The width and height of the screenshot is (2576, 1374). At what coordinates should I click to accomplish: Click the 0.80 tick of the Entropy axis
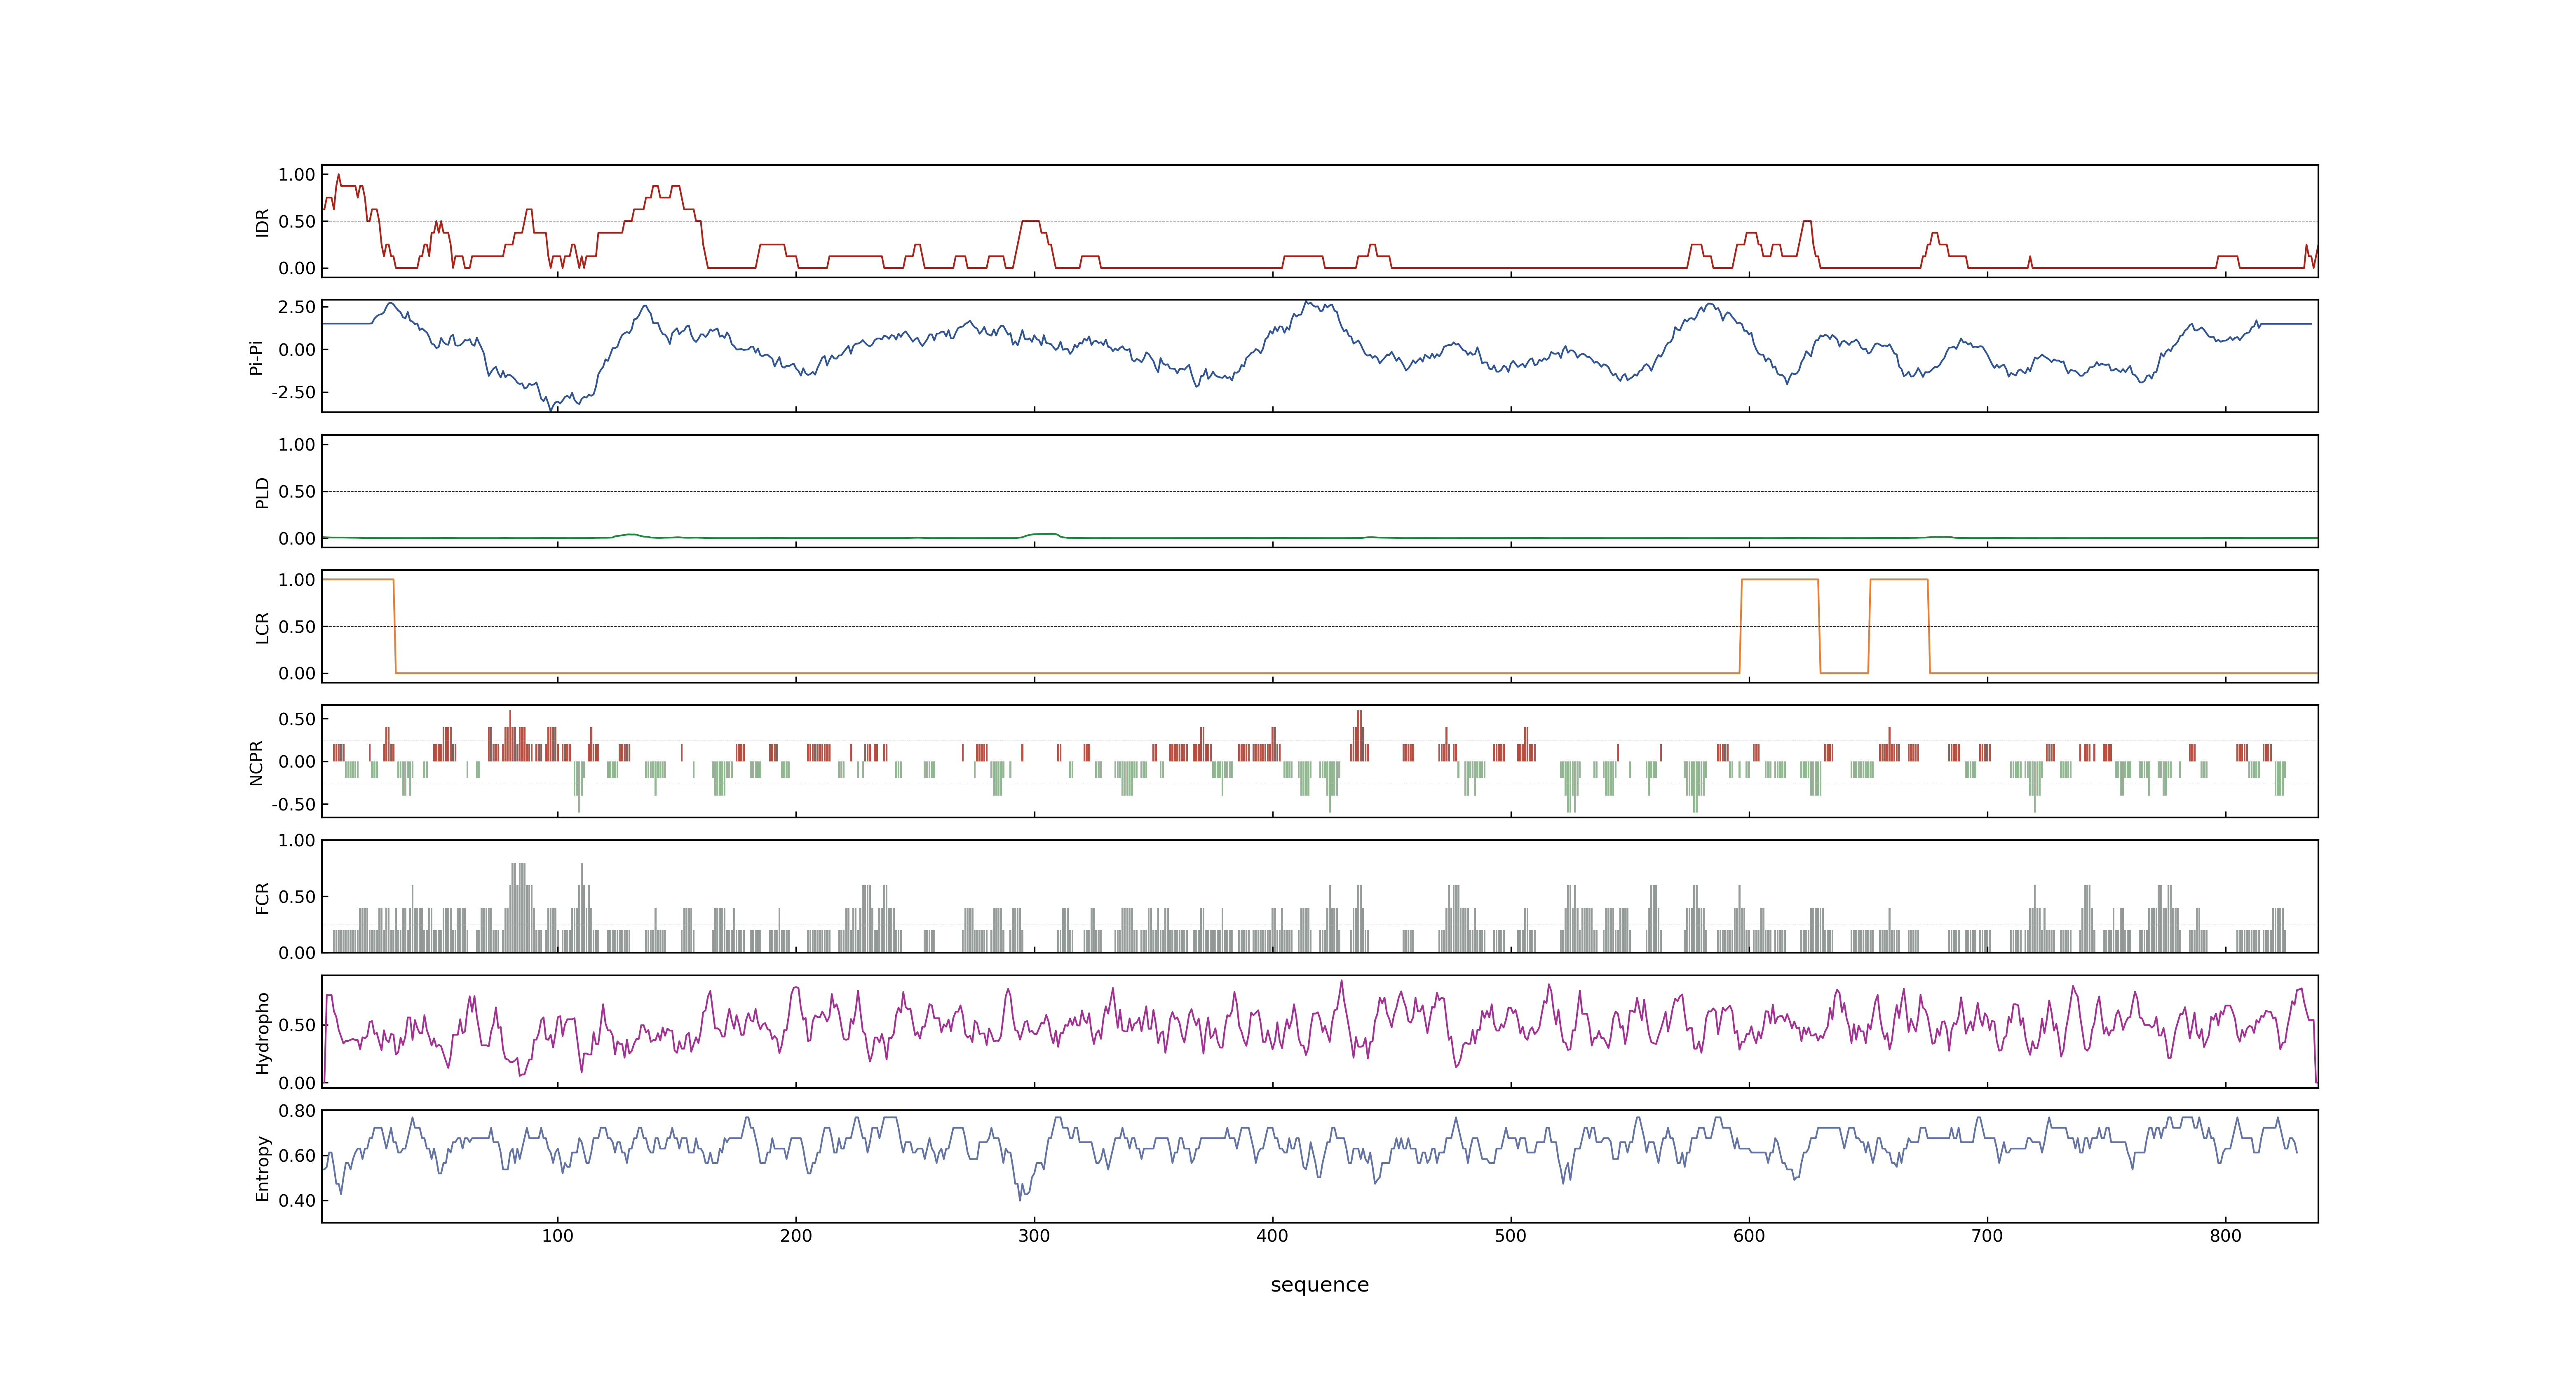coord(297,1111)
